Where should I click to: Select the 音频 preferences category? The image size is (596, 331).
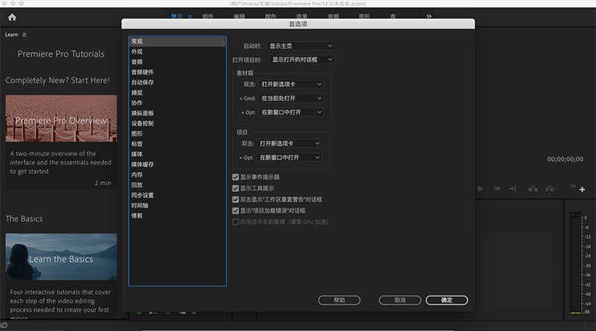tap(177, 62)
